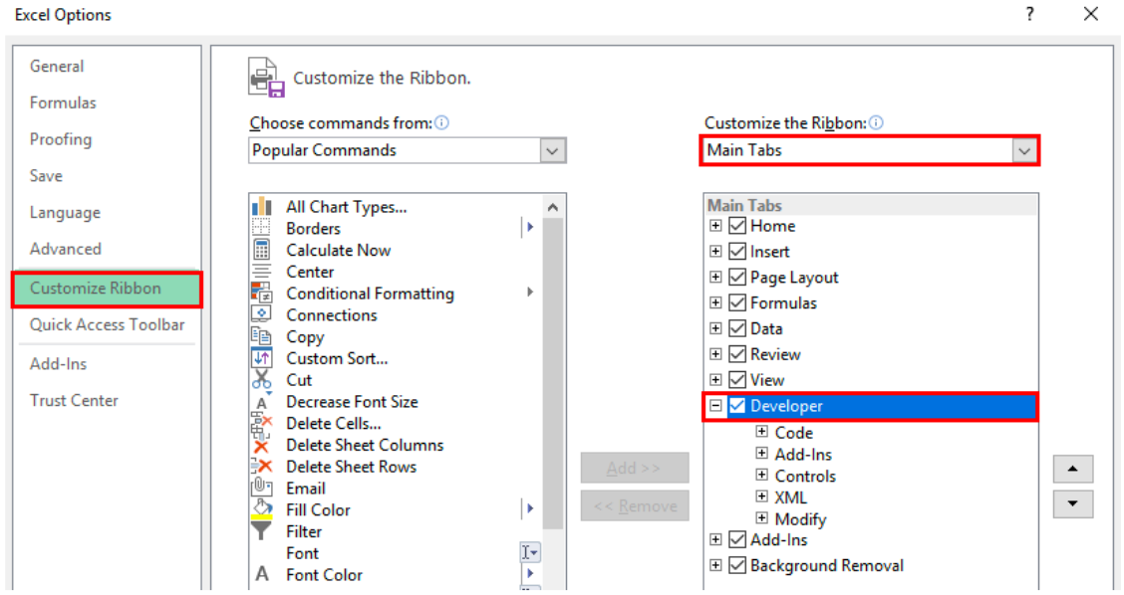Select the Decrease Font Size icon
This screenshot has height=595, width=1124.
[262, 402]
